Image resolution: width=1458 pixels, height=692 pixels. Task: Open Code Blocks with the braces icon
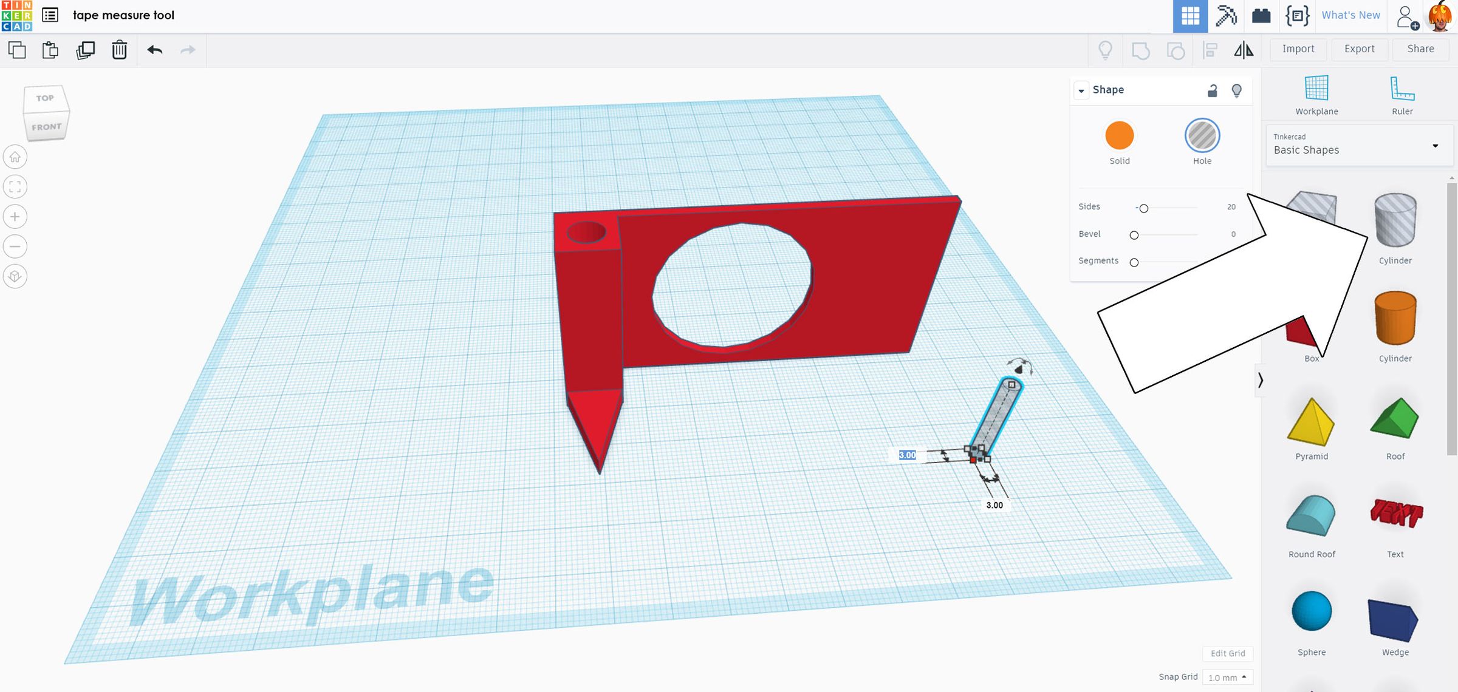coord(1297,16)
